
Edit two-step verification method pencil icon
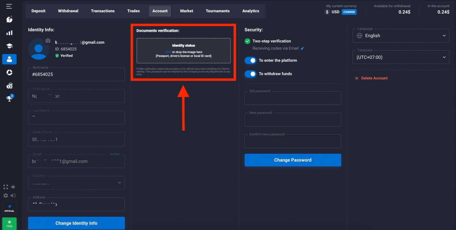point(302,48)
